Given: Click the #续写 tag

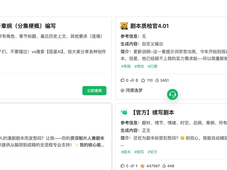Looking at the screenshot, I should [139, 152].
